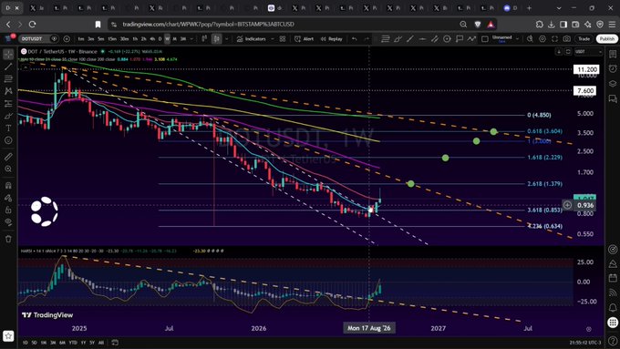The height and width of the screenshot is (349, 620).
Task: Open the forecasting and measurement tools
Action: [8, 104]
